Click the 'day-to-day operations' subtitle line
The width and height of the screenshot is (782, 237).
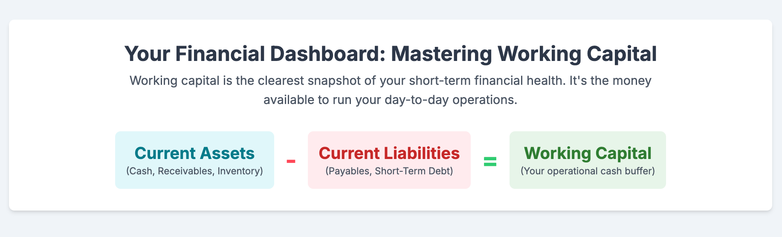click(391, 100)
